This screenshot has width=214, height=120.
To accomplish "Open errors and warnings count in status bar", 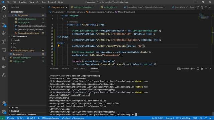I will [31, 118].
